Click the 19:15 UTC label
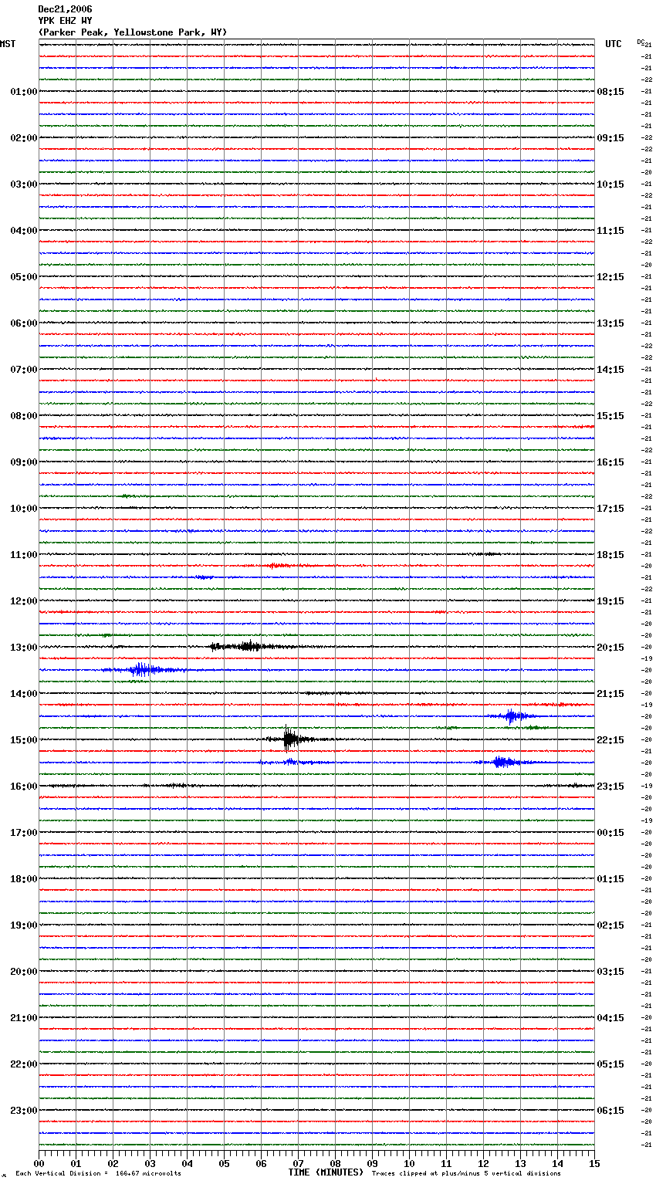This screenshot has height=1184, width=656. 610,601
